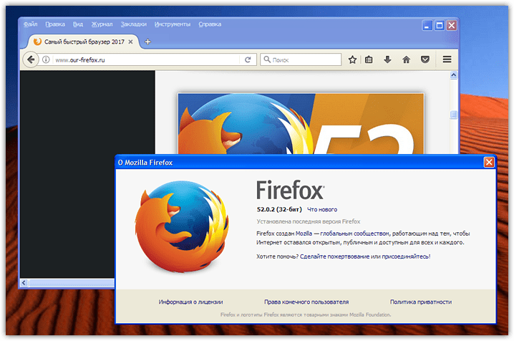
Task: Open the Журнал menu
Action: (102, 24)
